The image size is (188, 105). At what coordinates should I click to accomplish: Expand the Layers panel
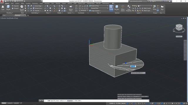139,13
